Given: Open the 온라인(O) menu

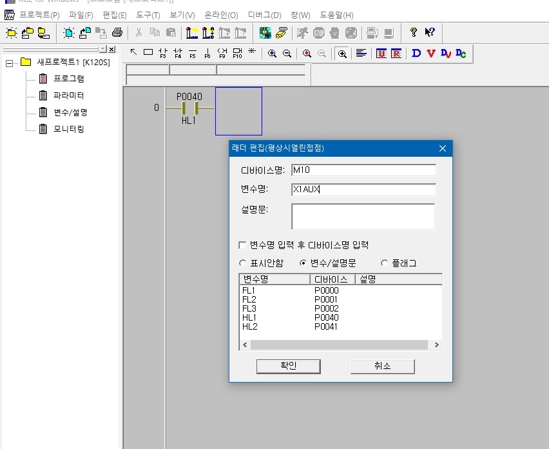Looking at the screenshot, I should (x=221, y=15).
